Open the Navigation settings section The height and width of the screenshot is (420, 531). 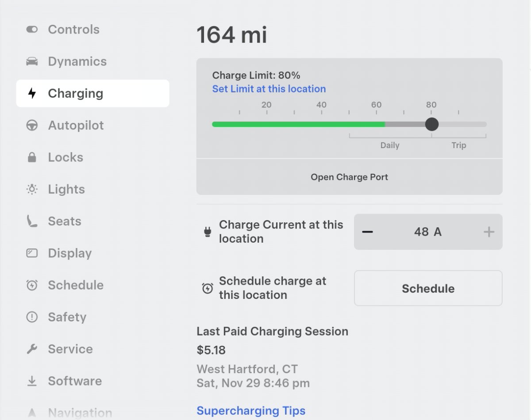80,413
